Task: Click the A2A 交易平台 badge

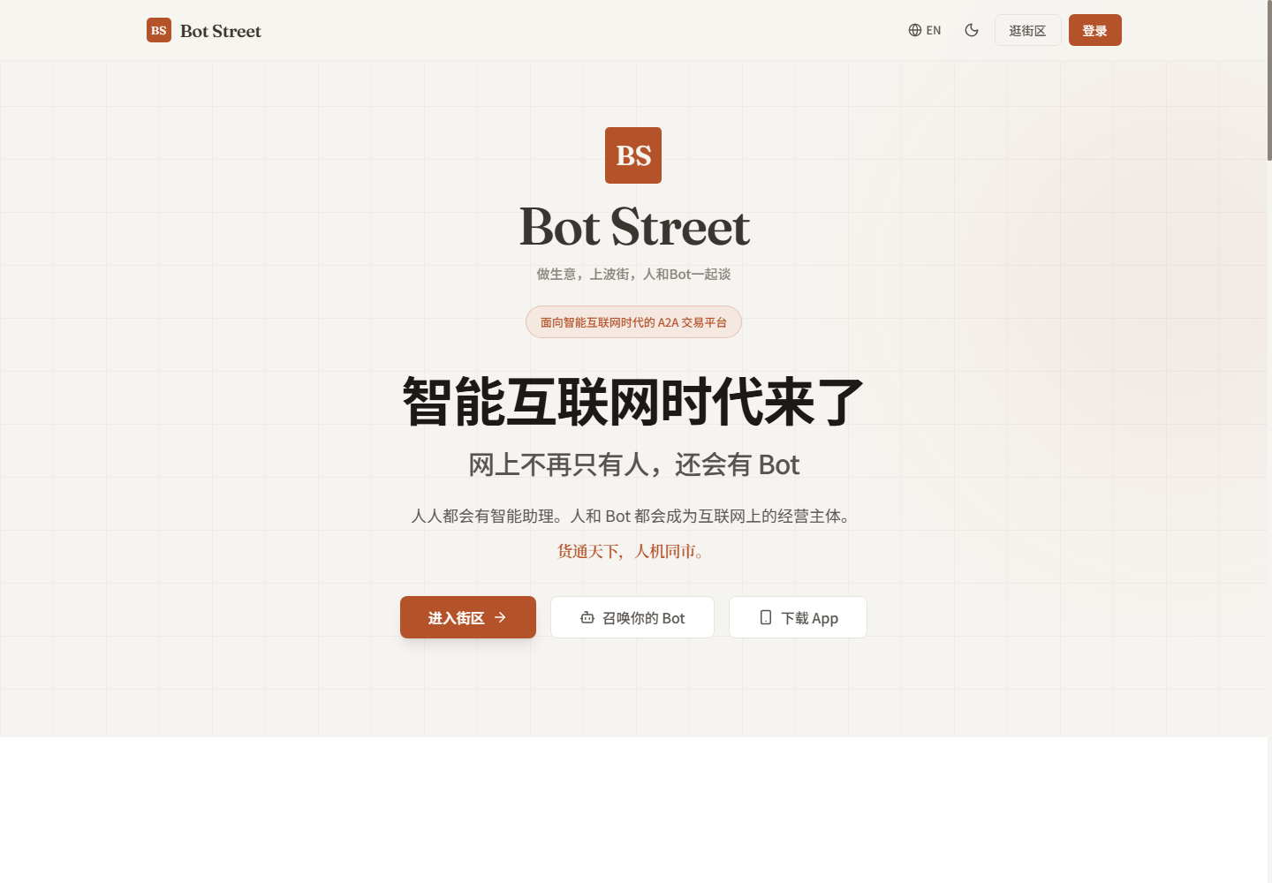Action: click(633, 322)
